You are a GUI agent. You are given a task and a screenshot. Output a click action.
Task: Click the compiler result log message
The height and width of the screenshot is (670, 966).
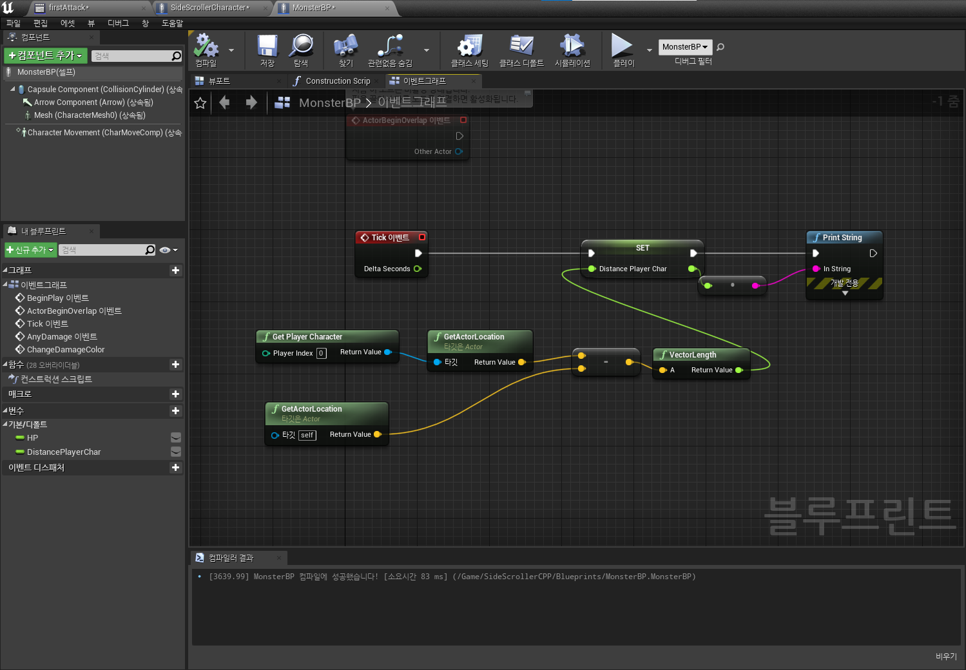tap(452, 577)
